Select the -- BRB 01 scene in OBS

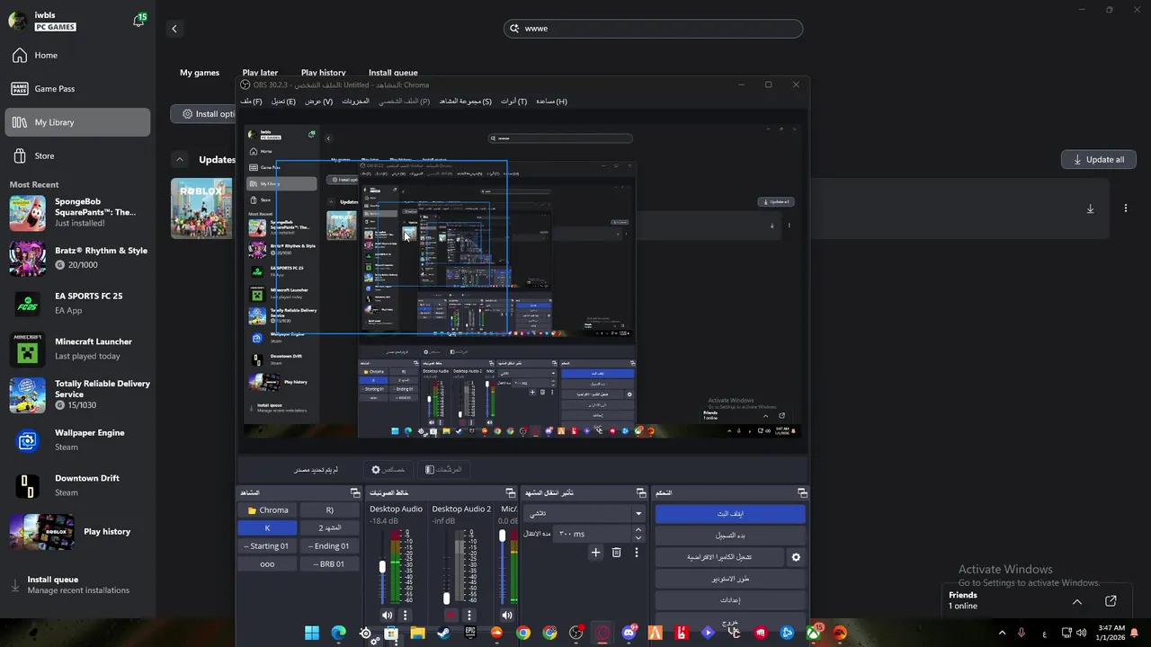pos(330,564)
